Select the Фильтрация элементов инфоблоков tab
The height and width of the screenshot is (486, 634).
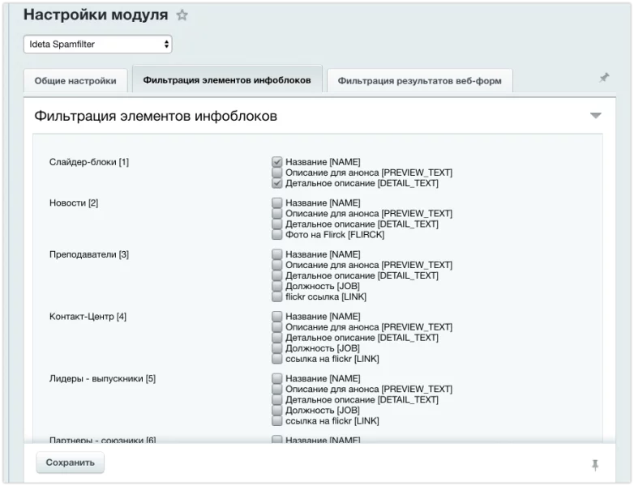[227, 80]
